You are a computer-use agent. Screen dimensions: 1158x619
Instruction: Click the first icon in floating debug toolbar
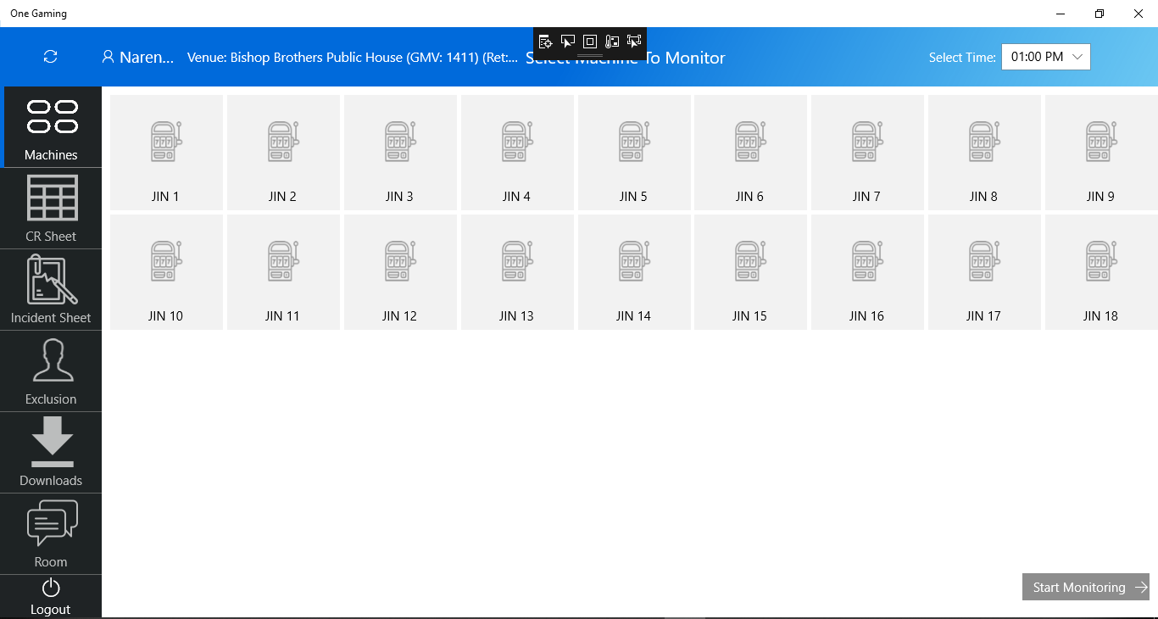click(546, 42)
